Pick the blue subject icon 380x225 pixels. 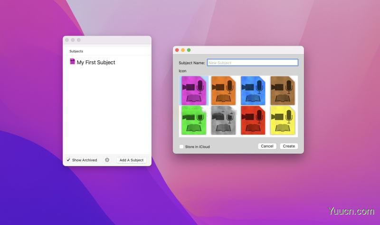pyautogui.click(x=253, y=90)
